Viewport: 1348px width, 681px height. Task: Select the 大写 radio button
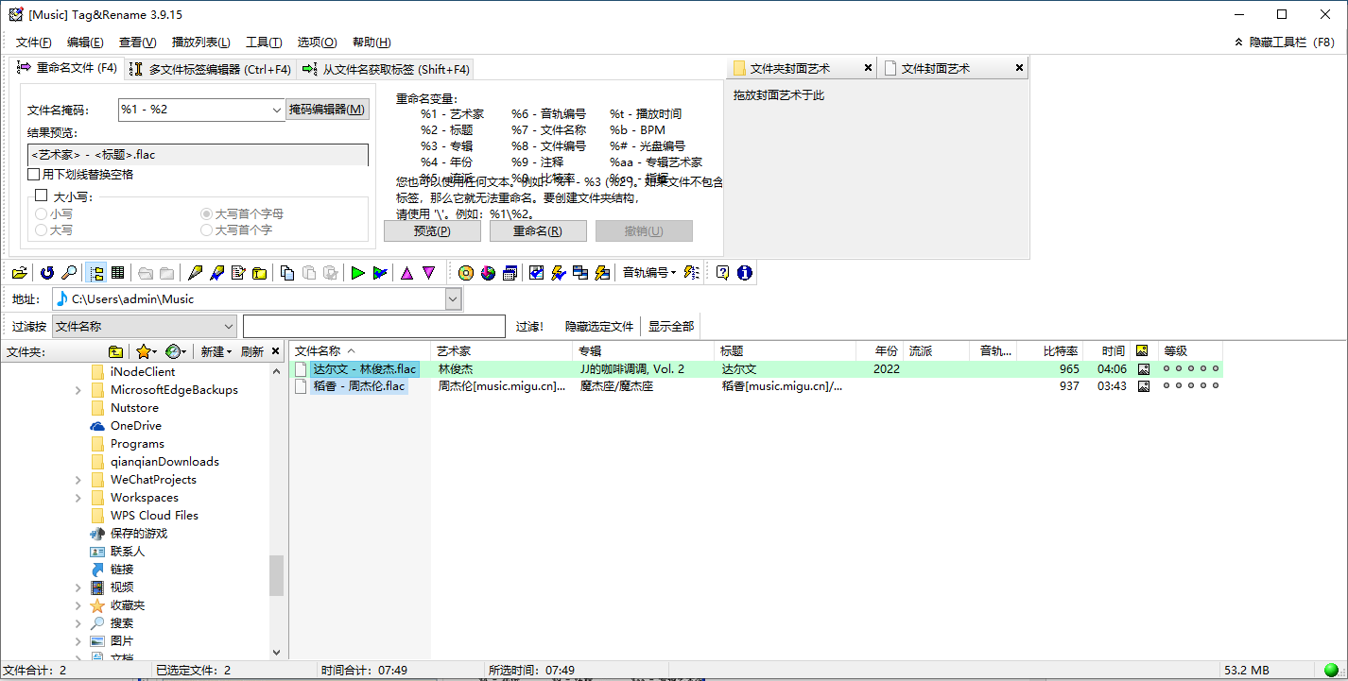41,230
